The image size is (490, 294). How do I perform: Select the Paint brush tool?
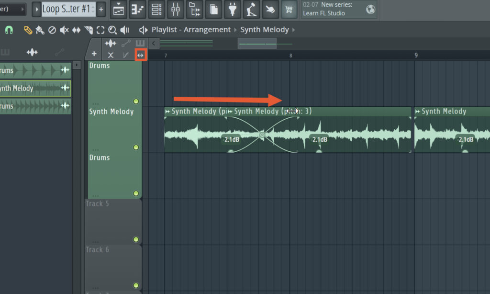(40, 30)
